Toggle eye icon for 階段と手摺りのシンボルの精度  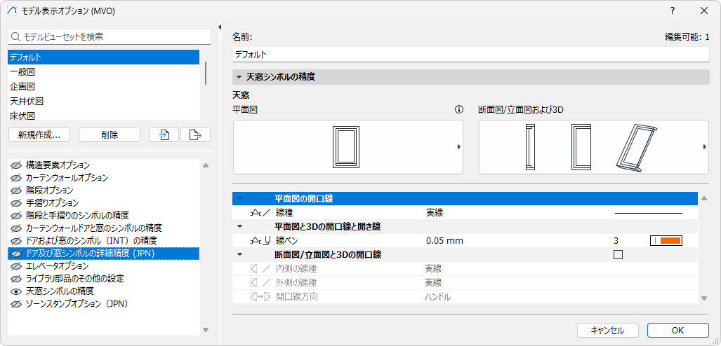(17, 215)
